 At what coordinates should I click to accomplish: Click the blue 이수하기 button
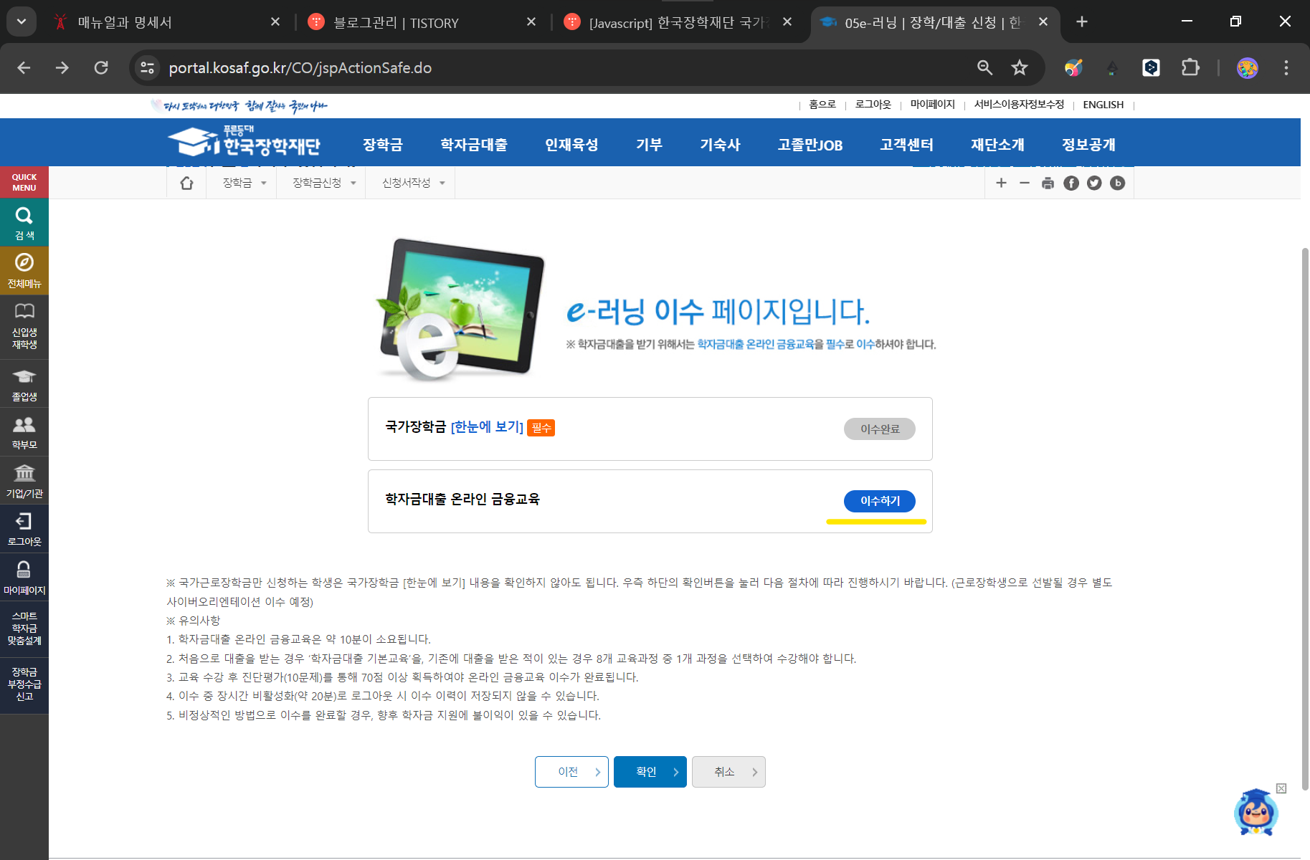point(880,501)
